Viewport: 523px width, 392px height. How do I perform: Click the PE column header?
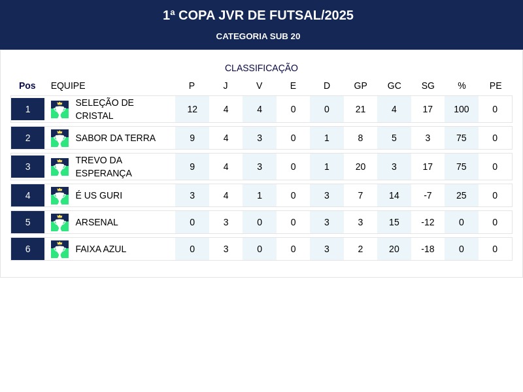496,86
